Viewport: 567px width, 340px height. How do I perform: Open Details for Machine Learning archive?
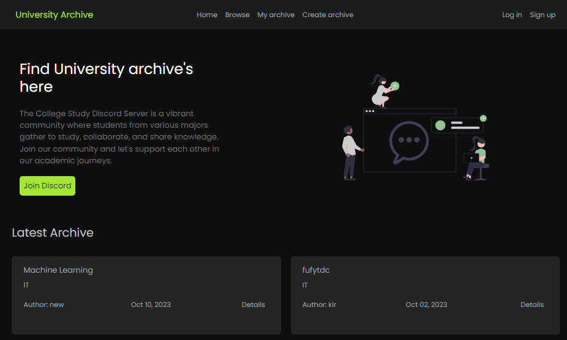coord(253,305)
